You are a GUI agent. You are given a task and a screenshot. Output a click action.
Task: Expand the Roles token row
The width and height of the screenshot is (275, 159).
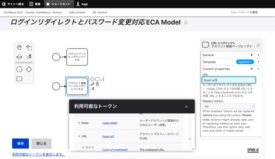[x=79, y=123]
